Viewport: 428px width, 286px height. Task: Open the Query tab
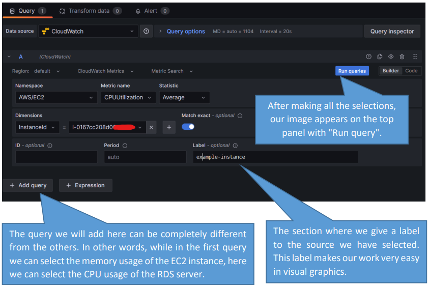(27, 11)
